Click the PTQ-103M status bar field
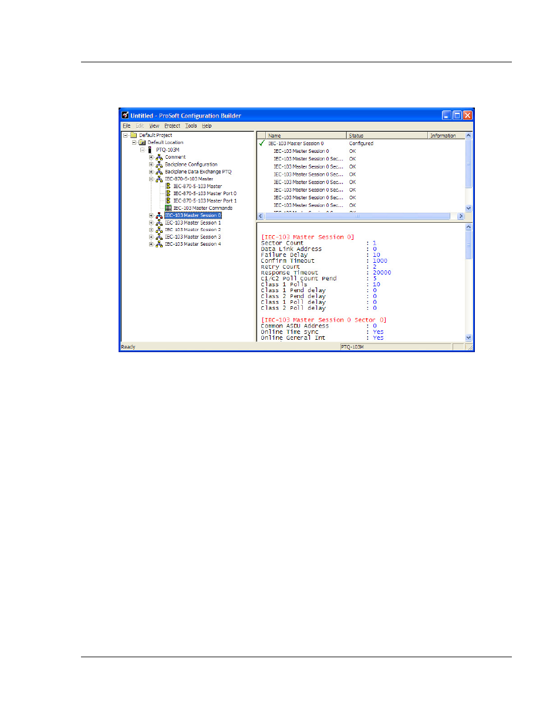 point(396,347)
